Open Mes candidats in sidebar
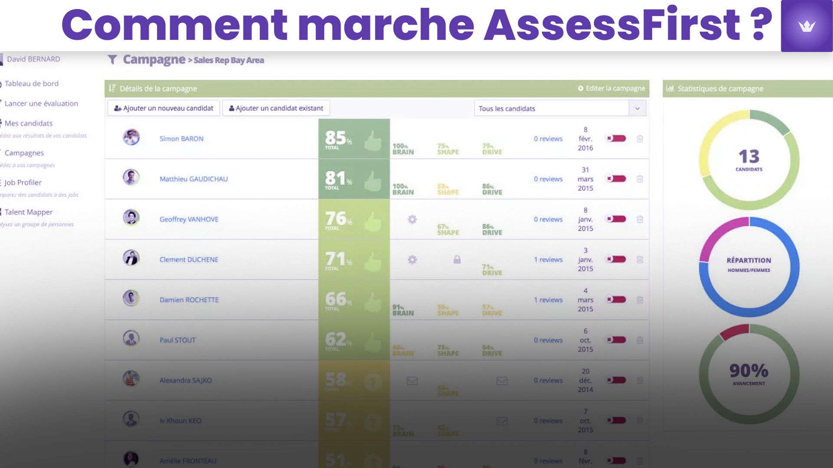Image resolution: width=833 pixels, height=468 pixels. 28,123
